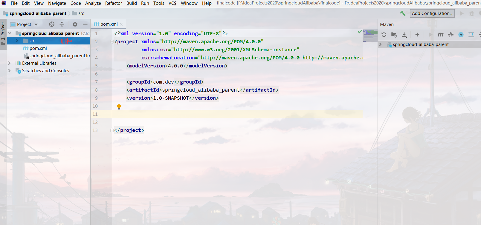481x225 pixels.
Task: Expand the src folder arrow
Action: (17, 41)
